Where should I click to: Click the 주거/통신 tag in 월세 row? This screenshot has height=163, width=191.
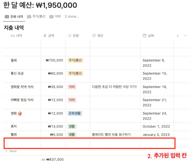(75, 60)
